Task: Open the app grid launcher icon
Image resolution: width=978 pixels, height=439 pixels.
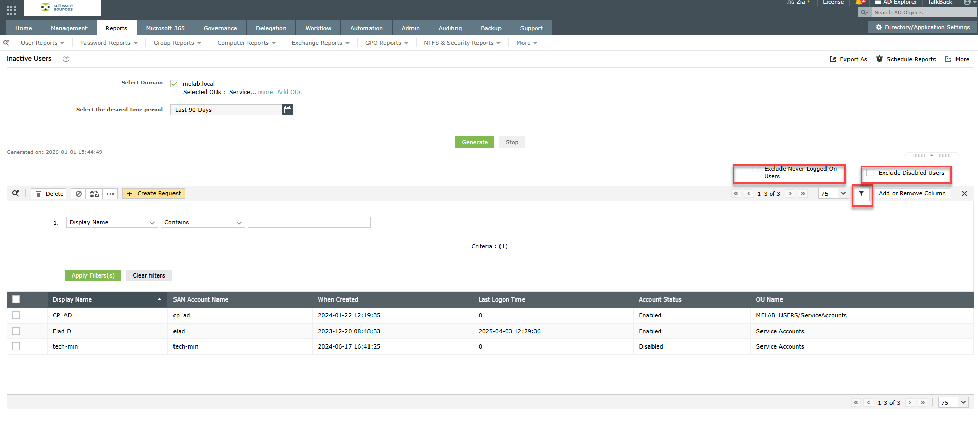Action: (x=11, y=10)
